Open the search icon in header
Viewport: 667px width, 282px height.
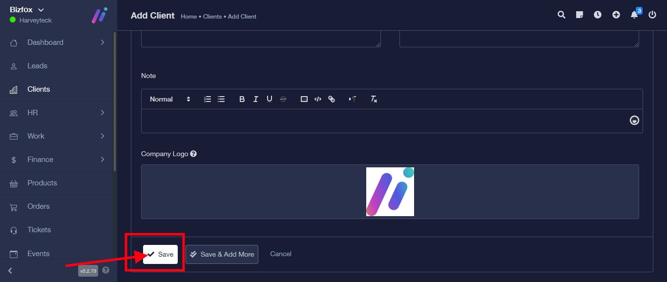tap(562, 15)
